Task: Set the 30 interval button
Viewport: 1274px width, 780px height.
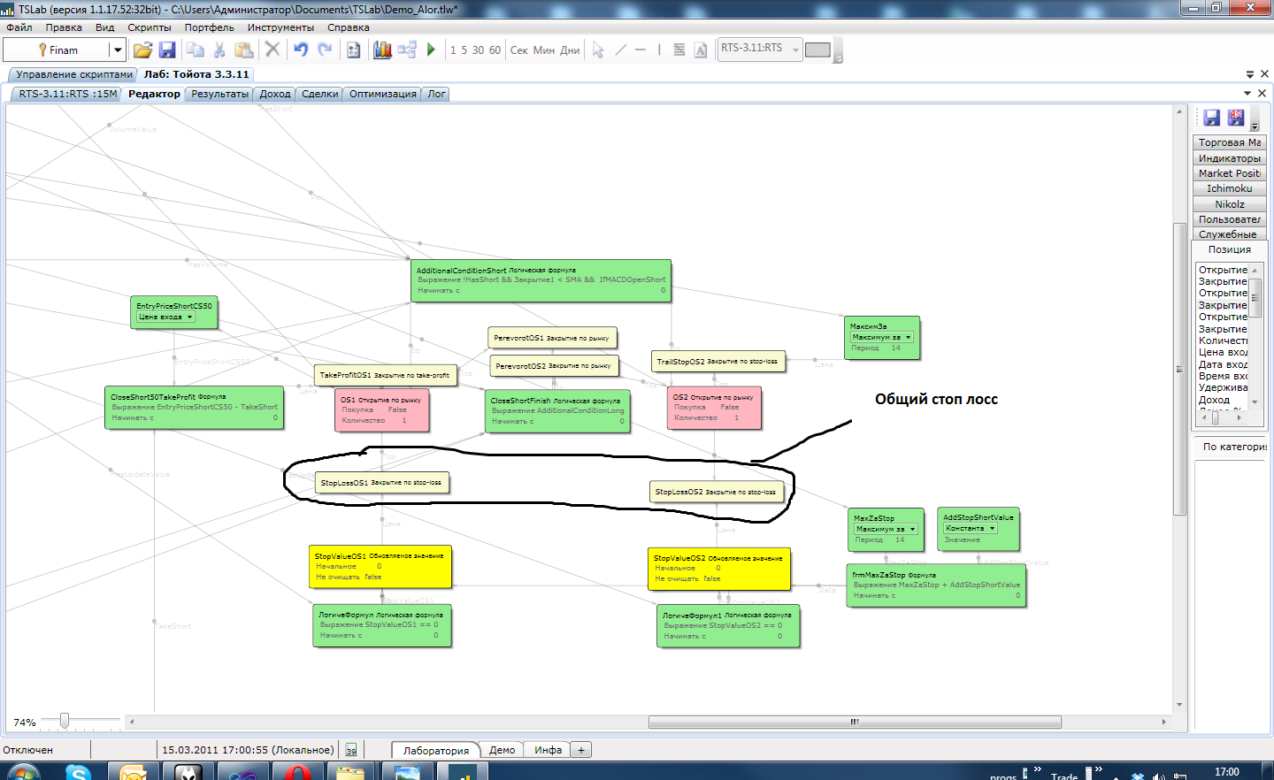Action: [478, 50]
